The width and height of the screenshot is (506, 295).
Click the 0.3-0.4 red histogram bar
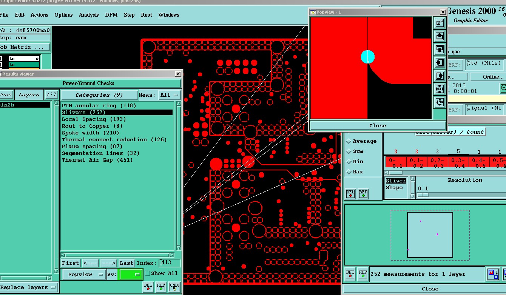pyautogui.click(x=458, y=162)
